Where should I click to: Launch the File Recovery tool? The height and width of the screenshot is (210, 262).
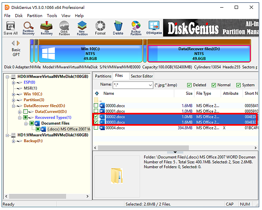pyautogui.click(x=46, y=28)
